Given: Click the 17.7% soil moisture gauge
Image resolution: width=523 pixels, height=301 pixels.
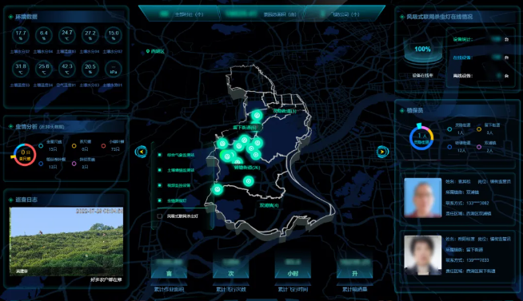Looking at the screenshot, I should tap(21, 35).
